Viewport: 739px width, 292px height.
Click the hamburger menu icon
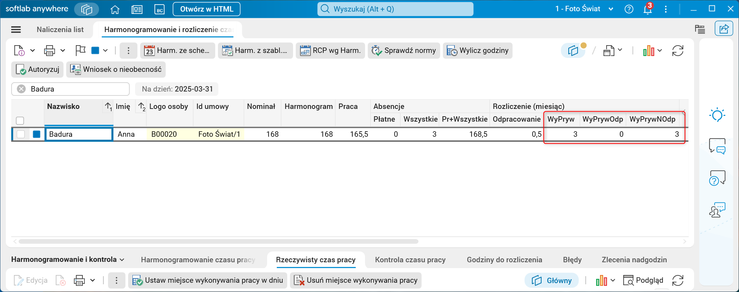pyautogui.click(x=16, y=30)
